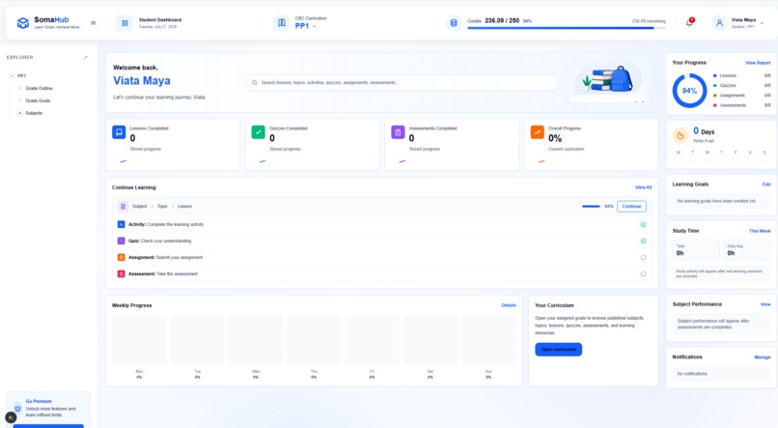Toggle the Activity completion check circle
This screenshot has height=428, width=778.
coord(643,224)
